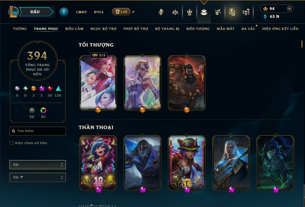Select the God-King Garen style bearded skin thumbnail
Image resolution: width=305 pixels, height=207 pixels.
click(x=187, y=83)
